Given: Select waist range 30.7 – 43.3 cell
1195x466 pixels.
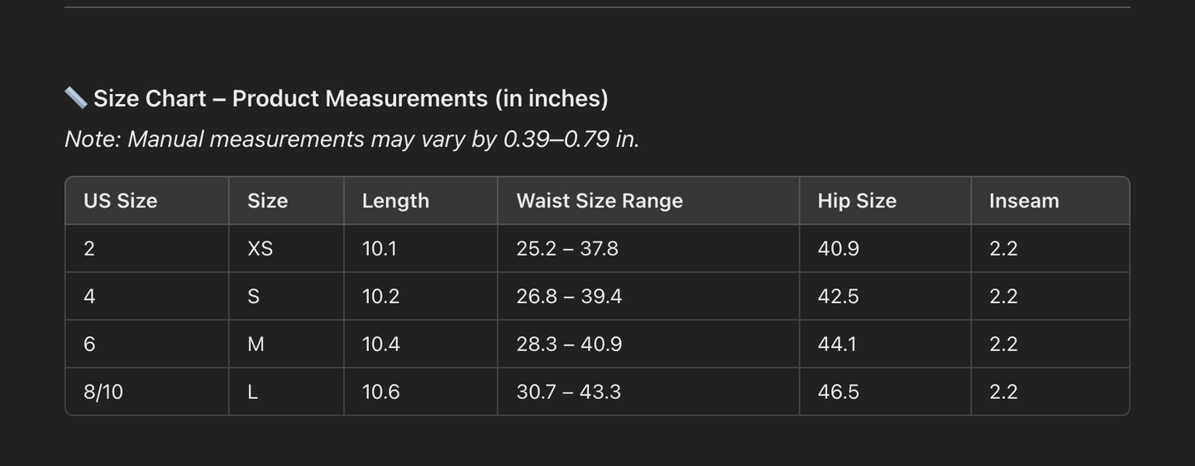Looking at the screenshot, I should [568, 392].
